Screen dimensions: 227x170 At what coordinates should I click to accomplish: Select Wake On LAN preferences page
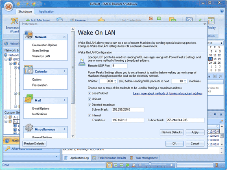pos(41,56)
